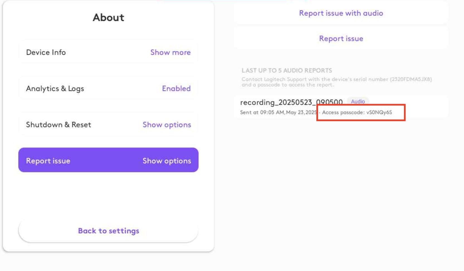
Task: Click "Show options" in highlighted Report issue row
Action: (167, 161)
